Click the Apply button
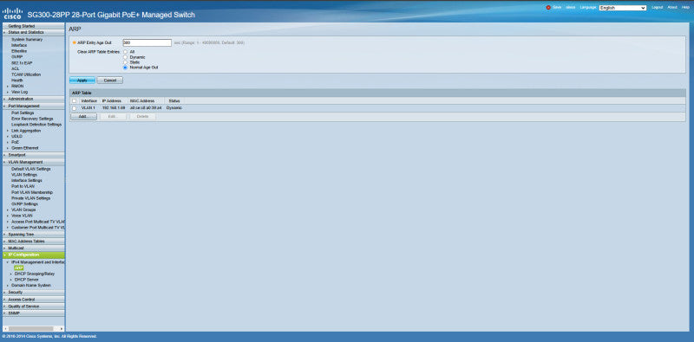The width and height of the screenshot is (694, 342). click(82, 81)
